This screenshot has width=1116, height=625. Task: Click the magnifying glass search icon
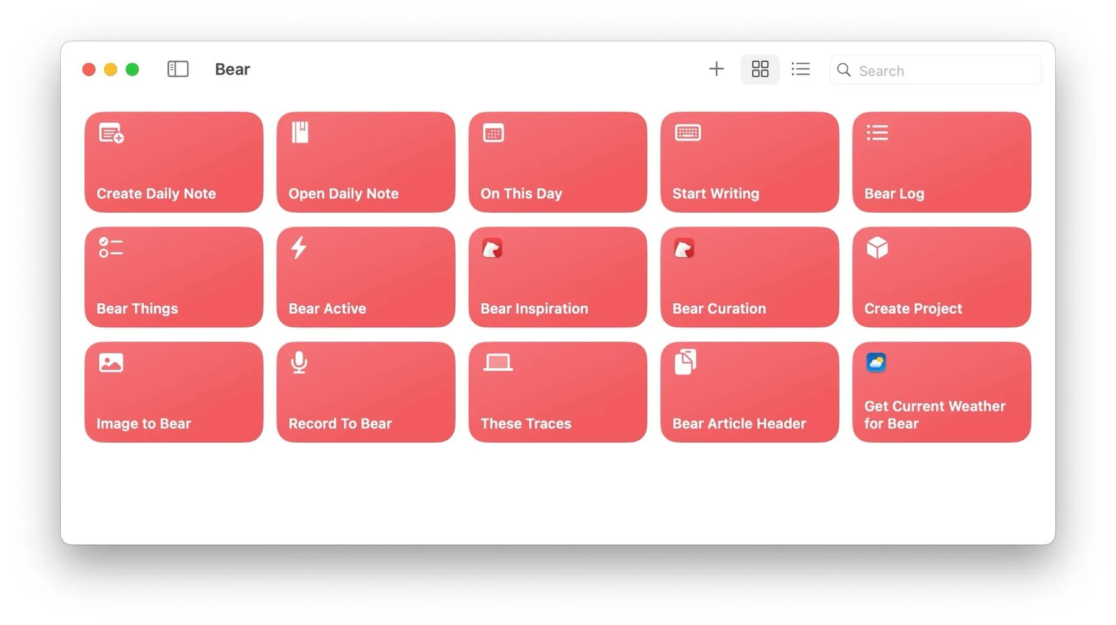click(x=844, y=70)
